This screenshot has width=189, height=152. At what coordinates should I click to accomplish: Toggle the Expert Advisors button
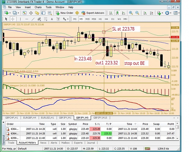[93, 13]
